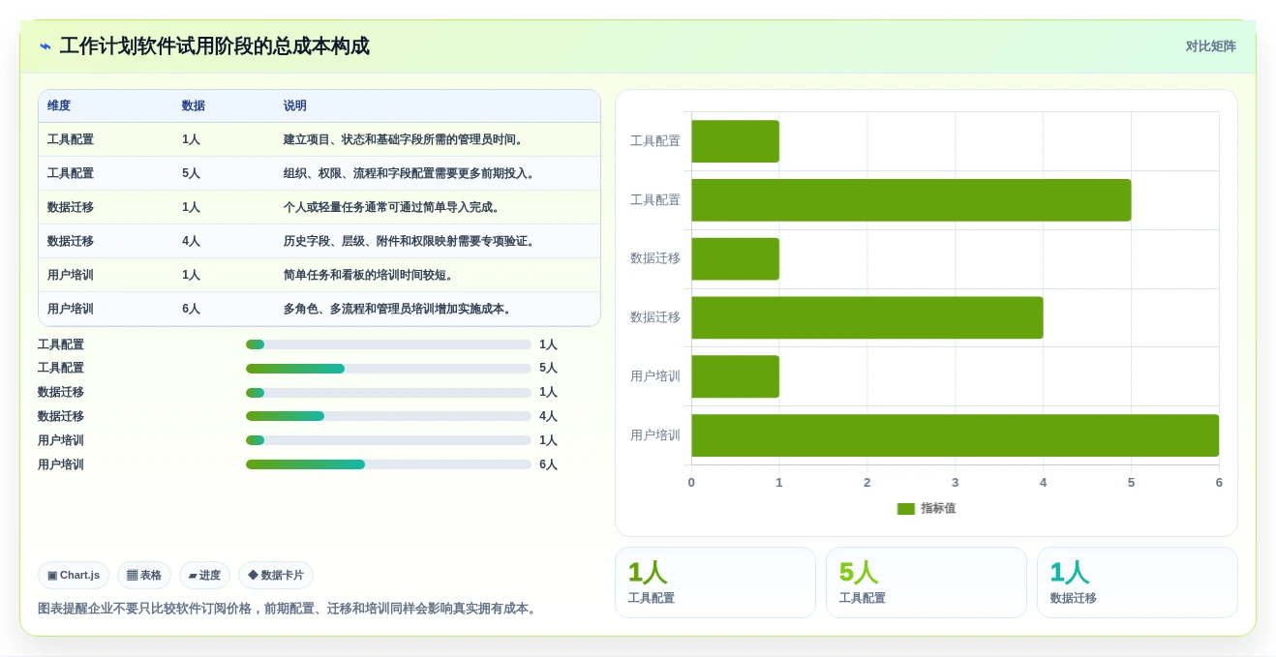Viewport: 1276px width, 657px height.
Task: Click the 5人 data cell in the table
Action: (192, 174)
